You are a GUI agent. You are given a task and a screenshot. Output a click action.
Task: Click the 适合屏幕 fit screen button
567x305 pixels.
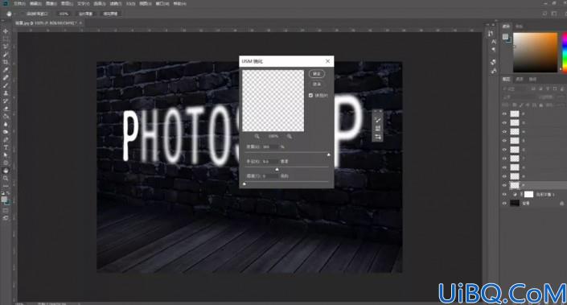pos(86,14)
